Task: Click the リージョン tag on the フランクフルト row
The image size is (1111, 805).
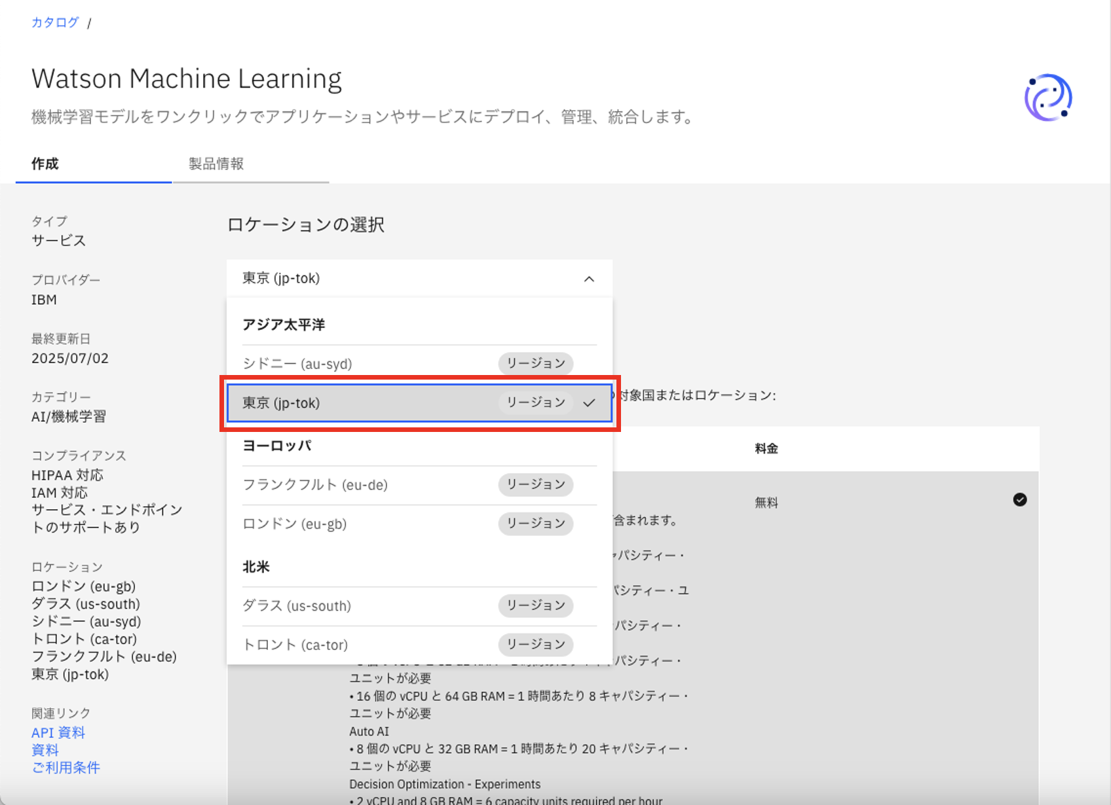Action: coord(535,484)
